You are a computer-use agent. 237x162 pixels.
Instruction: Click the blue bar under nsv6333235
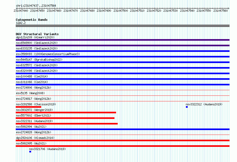(x=122, y=51)
